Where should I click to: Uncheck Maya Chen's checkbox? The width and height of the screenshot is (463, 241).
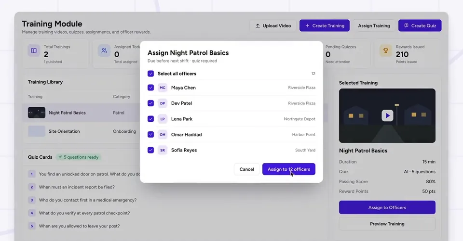click(150, 88)
